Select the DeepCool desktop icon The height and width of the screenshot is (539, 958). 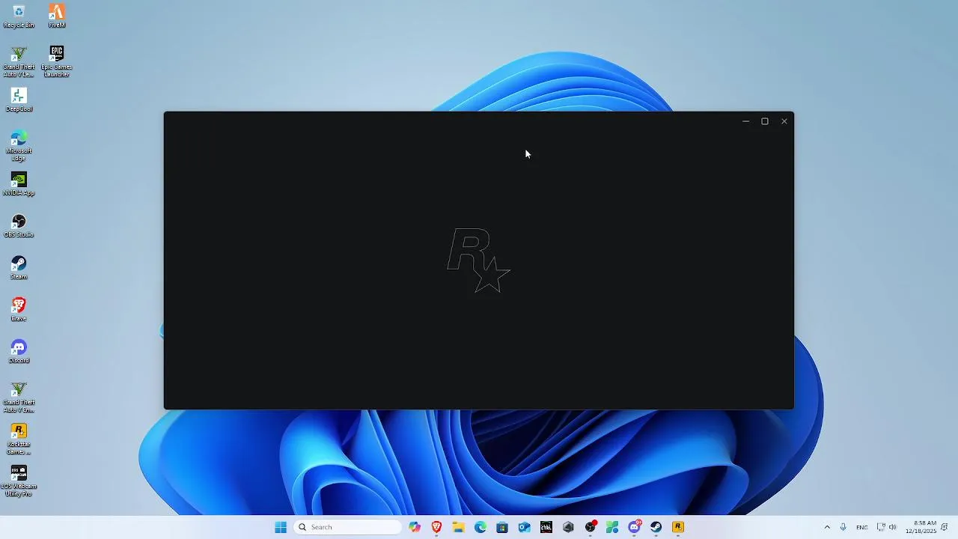[x=19, y=100]
